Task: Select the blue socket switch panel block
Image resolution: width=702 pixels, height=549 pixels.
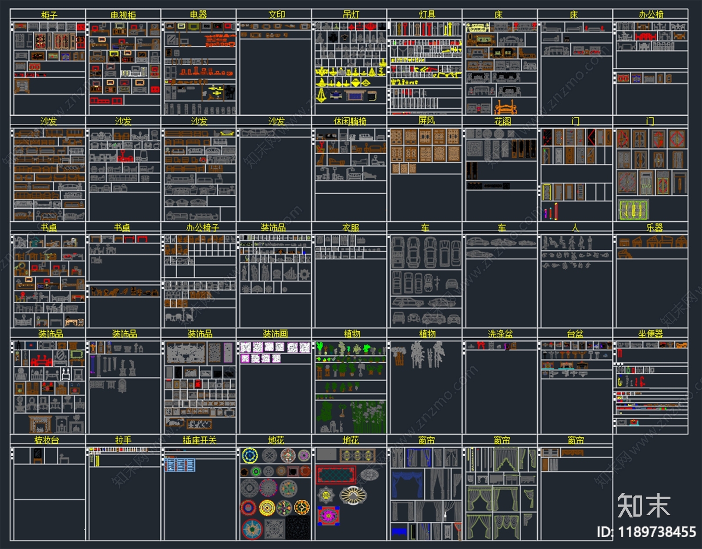Action: 180,465
